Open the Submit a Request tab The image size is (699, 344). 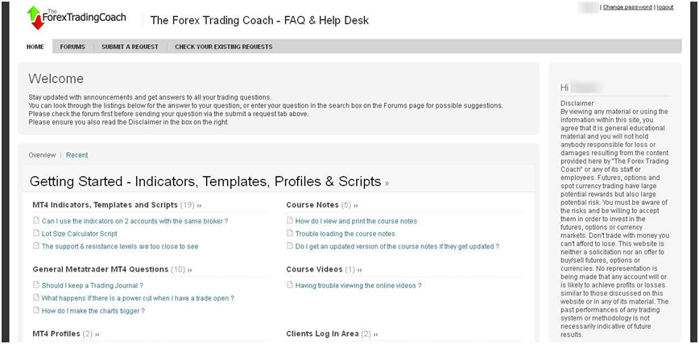tap(130, 47)
